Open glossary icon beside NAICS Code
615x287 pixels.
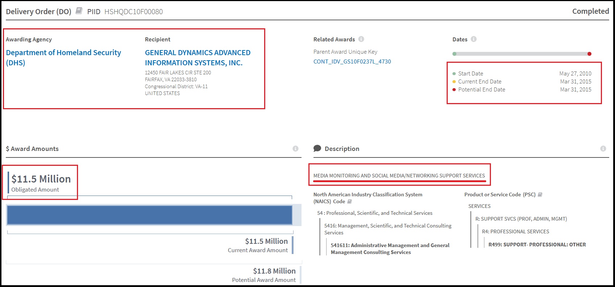pyautogui.click(x=349, y=201)
